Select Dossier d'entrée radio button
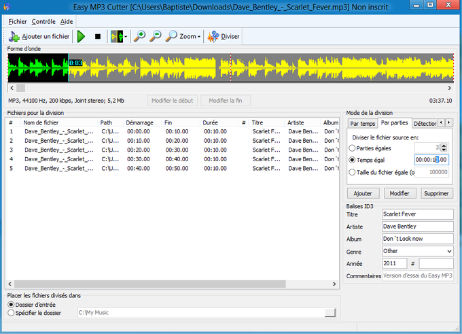The image size is (462, 334). (11, 305)
